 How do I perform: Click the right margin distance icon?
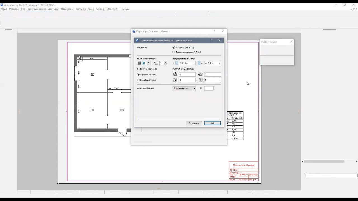[x=201, y=80]
